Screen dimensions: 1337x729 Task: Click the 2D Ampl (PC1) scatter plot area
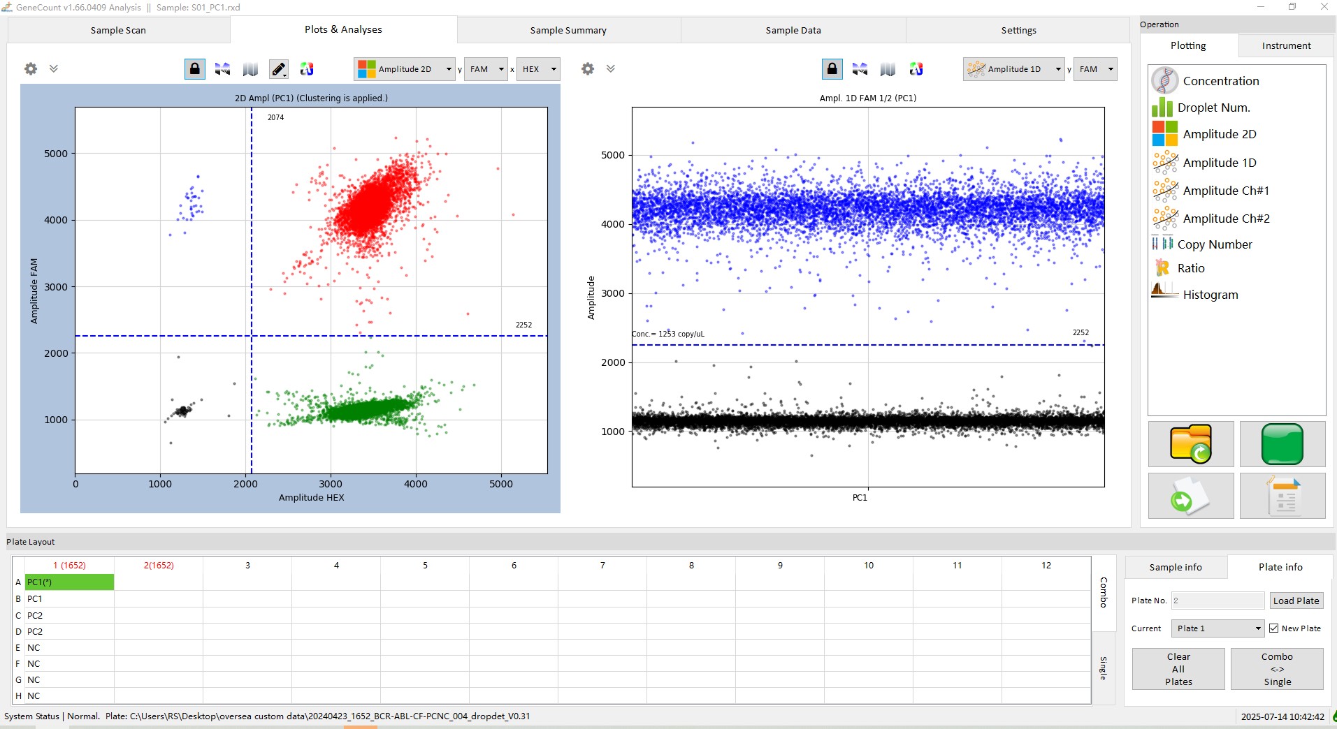tap(311, 290)
